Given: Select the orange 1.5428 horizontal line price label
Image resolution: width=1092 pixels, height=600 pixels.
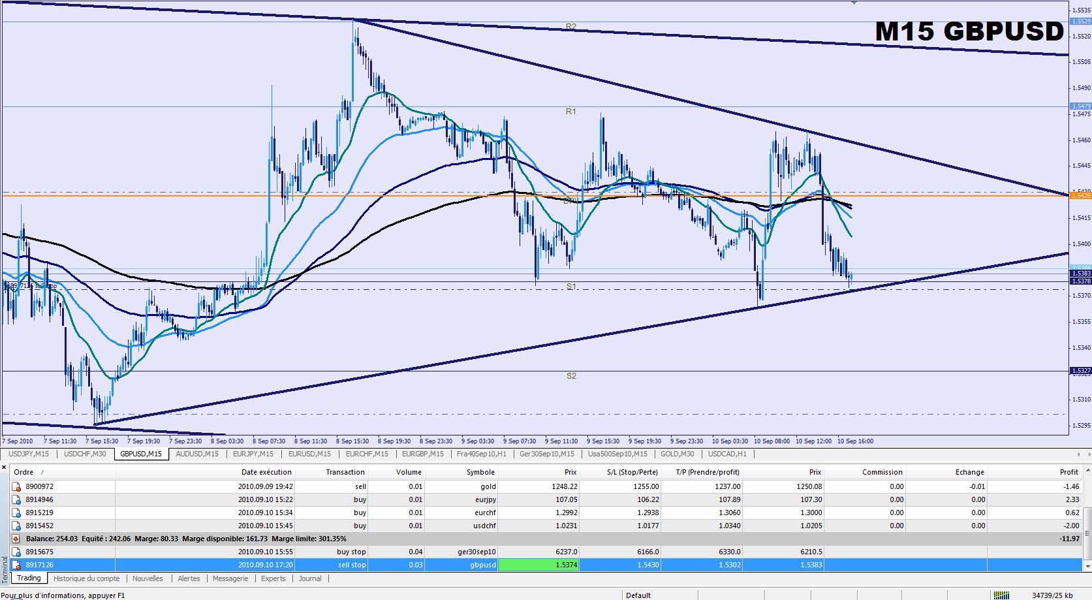Looking at the screenshot, I should click(x=1080, y=195).
